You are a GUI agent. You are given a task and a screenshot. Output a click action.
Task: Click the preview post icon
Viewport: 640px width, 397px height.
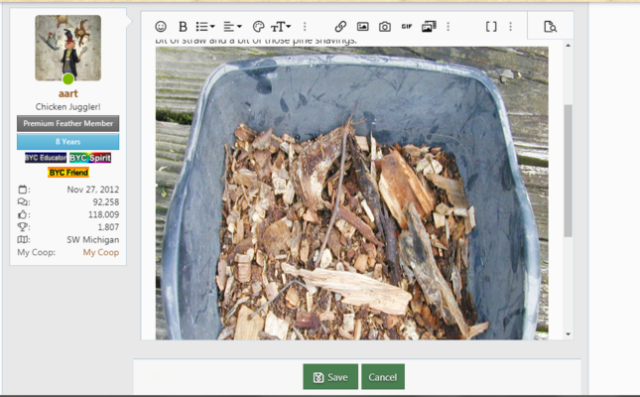[x=551, y=27]
